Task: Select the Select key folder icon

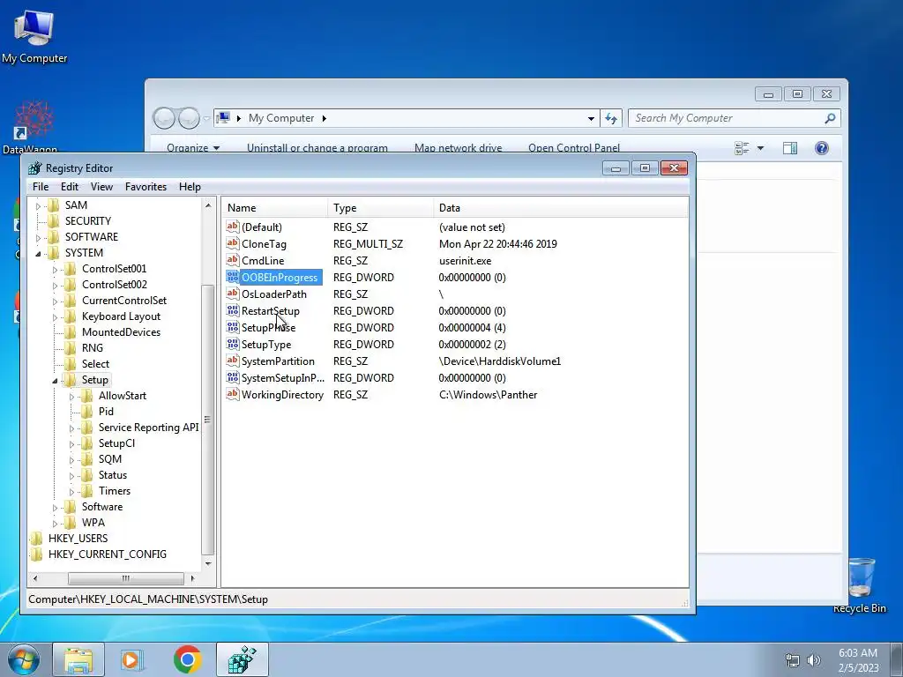Action: (x=71, y=364)
